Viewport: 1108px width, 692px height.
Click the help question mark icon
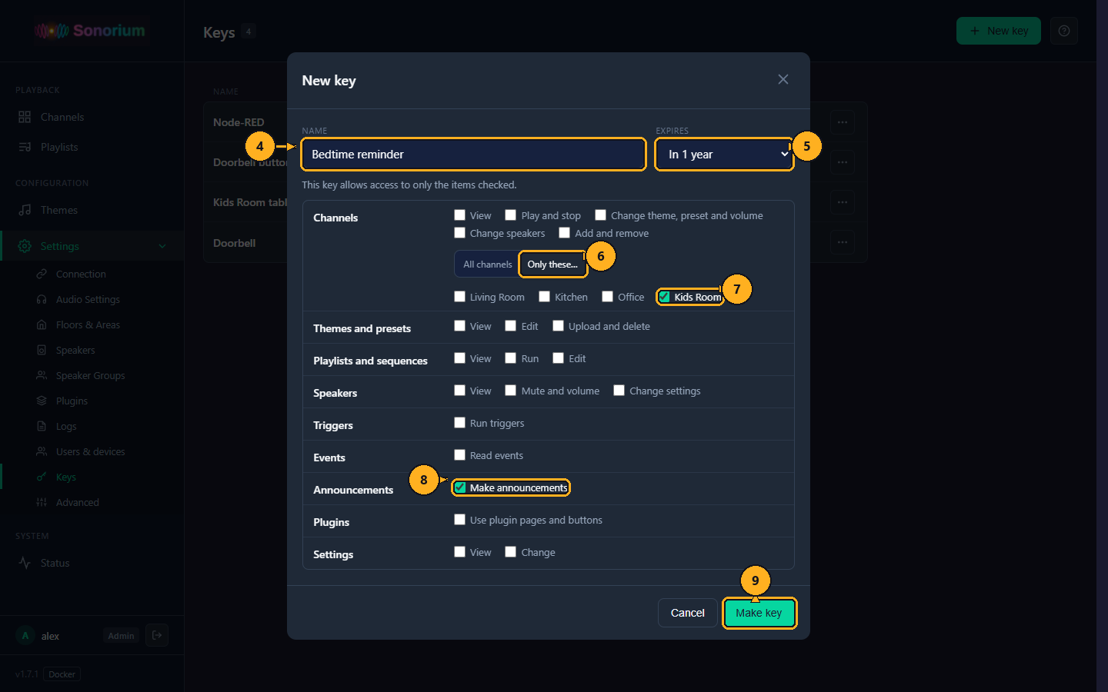(1064, 31)
